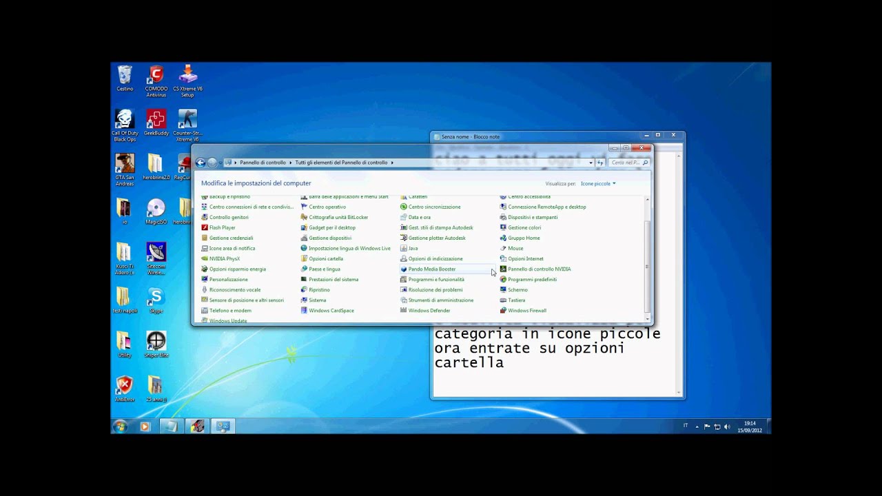Open Dispositivi e stampanti link
Screen dimensions: 882x496
(x=529, y=217)
